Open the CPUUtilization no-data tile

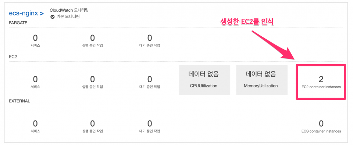[205, 80]
